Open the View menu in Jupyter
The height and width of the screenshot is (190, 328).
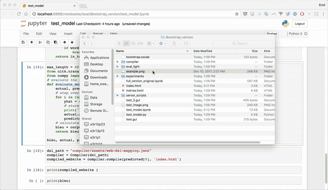coord(52,34)
